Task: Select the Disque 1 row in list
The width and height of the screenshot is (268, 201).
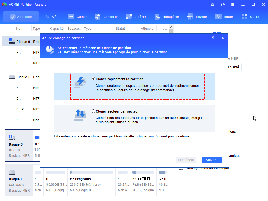Action: pos(21,77)
